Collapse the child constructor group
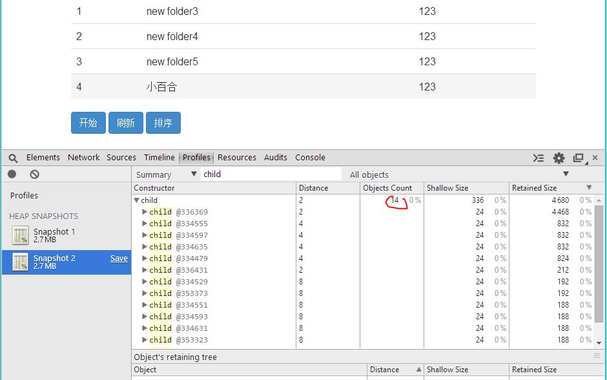 (x=137, y=200)
